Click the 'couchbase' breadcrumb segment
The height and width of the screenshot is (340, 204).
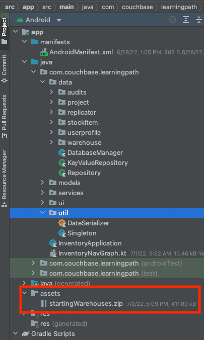[137, 7]
